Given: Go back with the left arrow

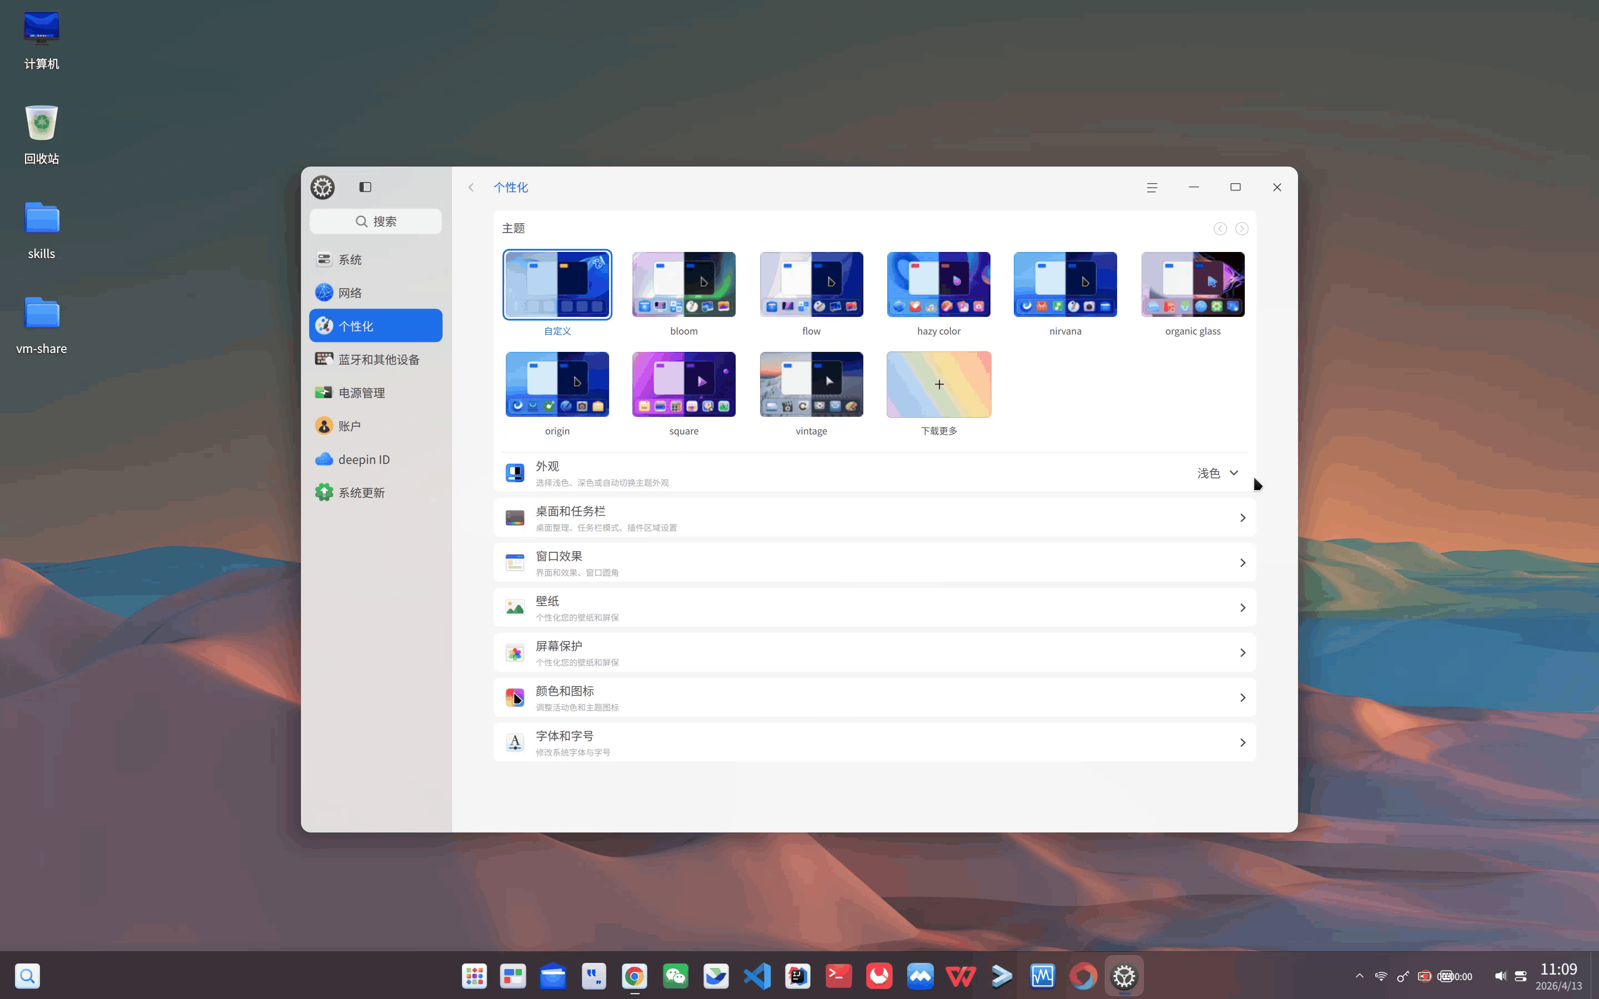Looking at the screenshot, I should click(471, 188).
